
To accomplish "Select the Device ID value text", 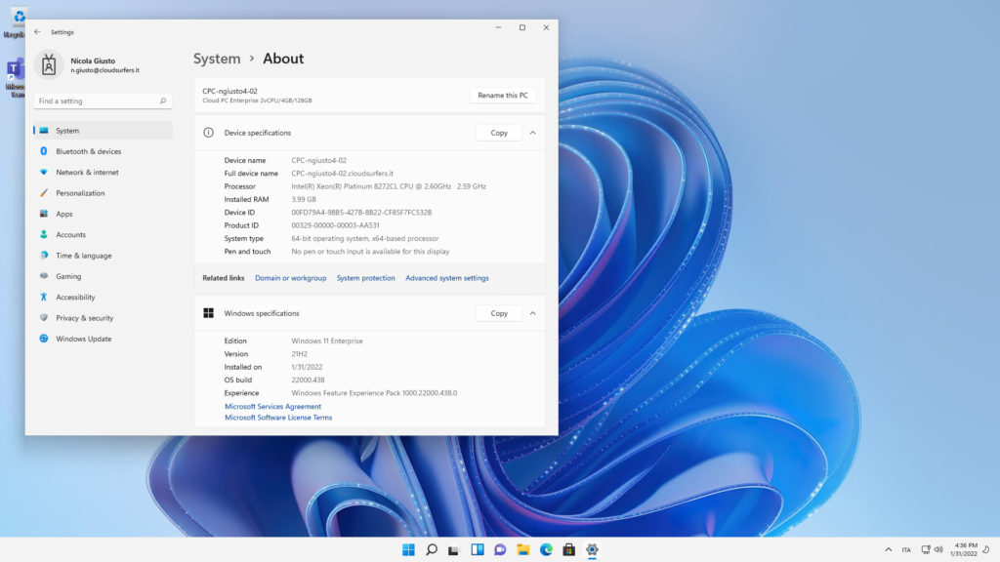I will 361,212.
